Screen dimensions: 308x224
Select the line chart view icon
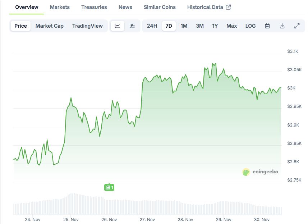(118, 26)
